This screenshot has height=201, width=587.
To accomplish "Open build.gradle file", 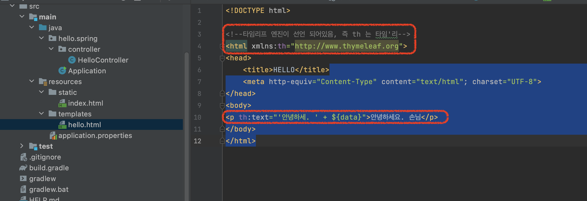I will tap(49, 168).
